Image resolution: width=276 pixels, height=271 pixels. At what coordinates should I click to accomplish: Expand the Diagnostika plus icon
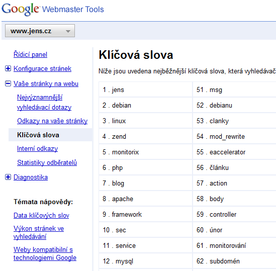pos(8,177)
